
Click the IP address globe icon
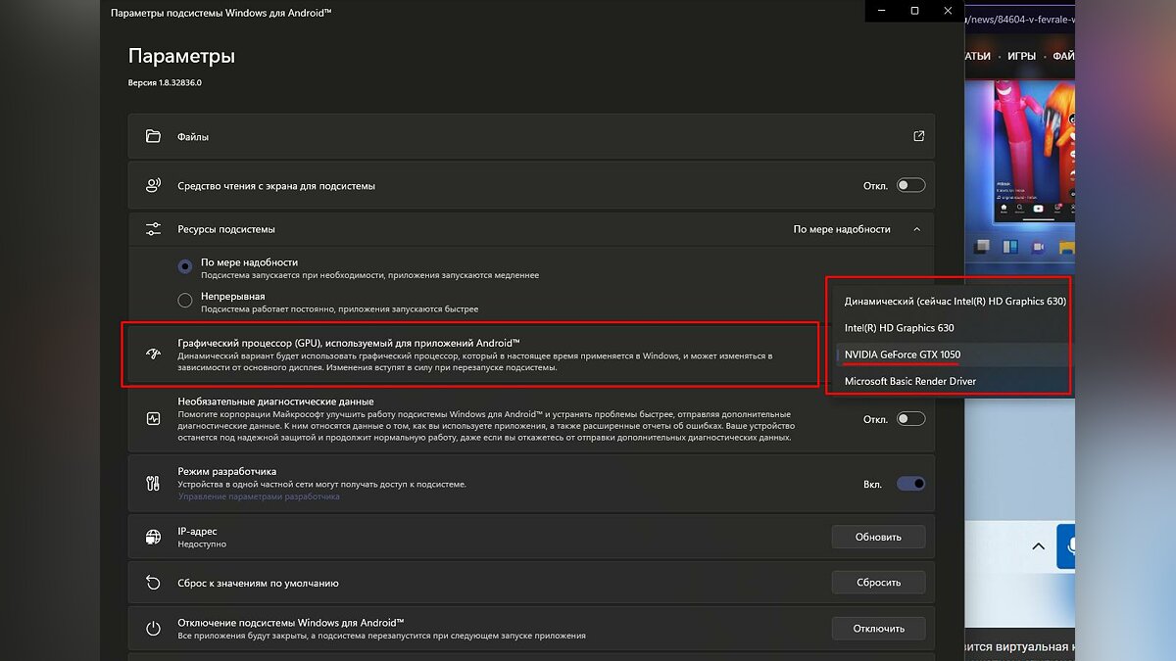[153, 537]
